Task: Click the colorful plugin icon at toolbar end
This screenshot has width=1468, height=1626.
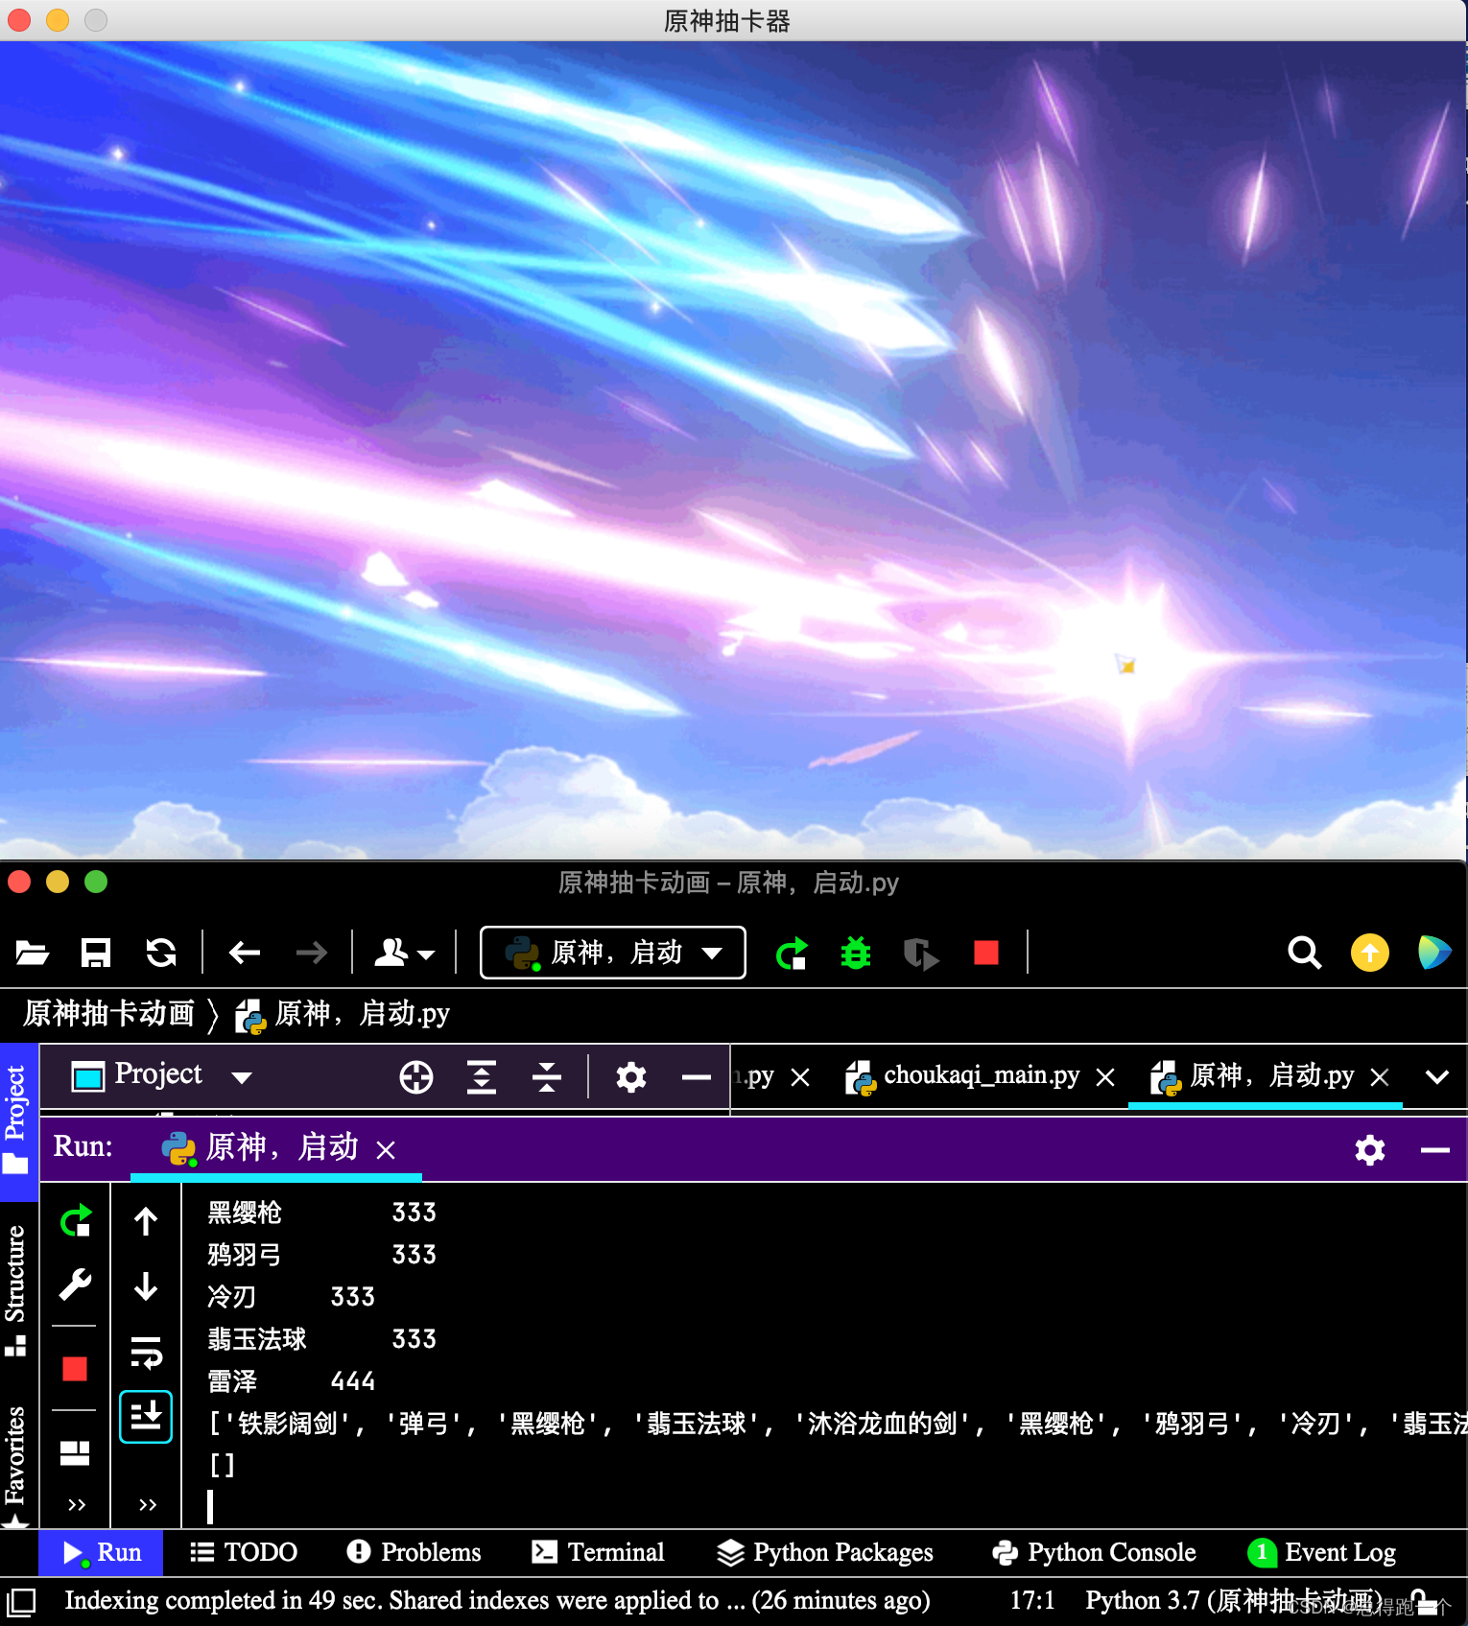Action: 1434,952
